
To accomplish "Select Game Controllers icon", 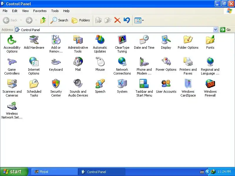I will click(x=12, y=62).
